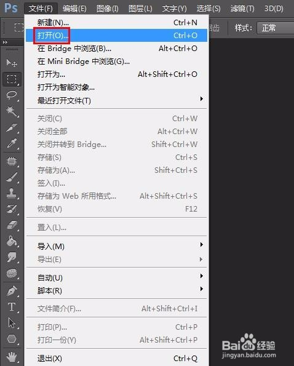The image size is (294, 366).
Task: Select the Clone Stamp tool
Action: (x=12, y=193)
